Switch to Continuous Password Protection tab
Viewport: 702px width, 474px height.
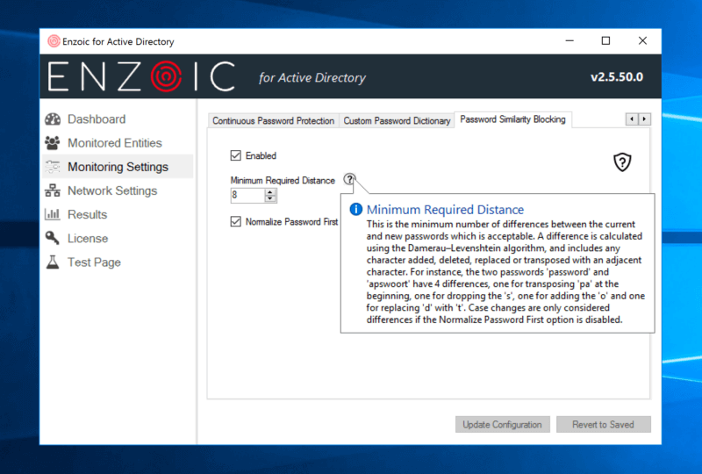[x=273, y=120]
